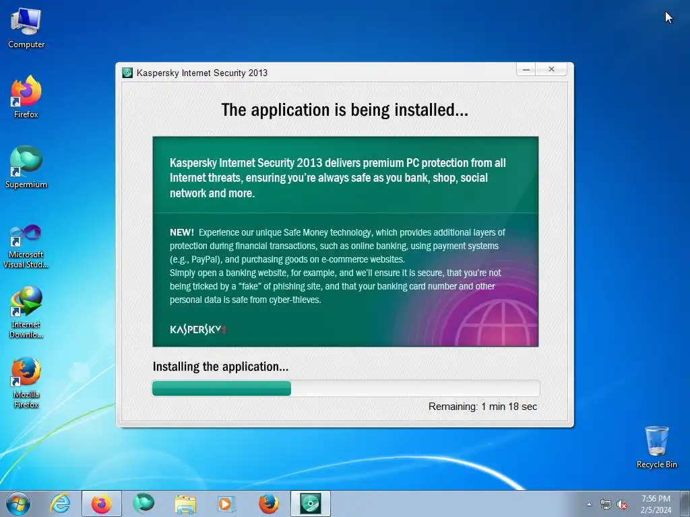
Task: Minimize the Kaspersky Internet Security window
Action: [526, 69]
